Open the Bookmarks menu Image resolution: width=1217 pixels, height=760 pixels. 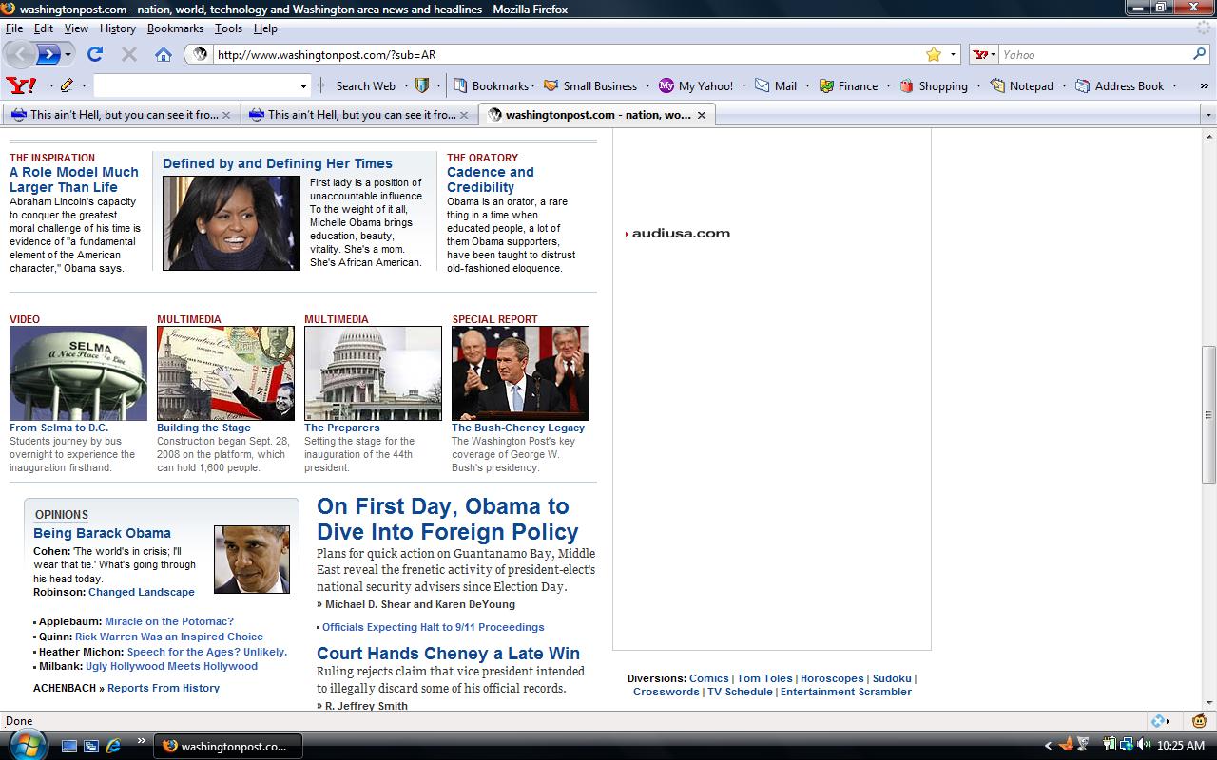pyautogui.click(x=175, y=28)
